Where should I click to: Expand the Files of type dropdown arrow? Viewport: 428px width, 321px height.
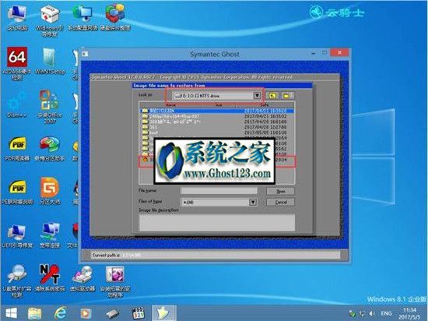(x=253, y=202)
